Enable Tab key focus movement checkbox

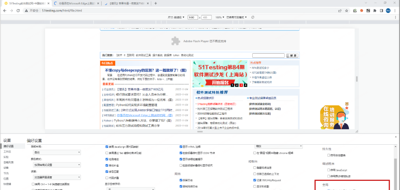coord(107,153)
